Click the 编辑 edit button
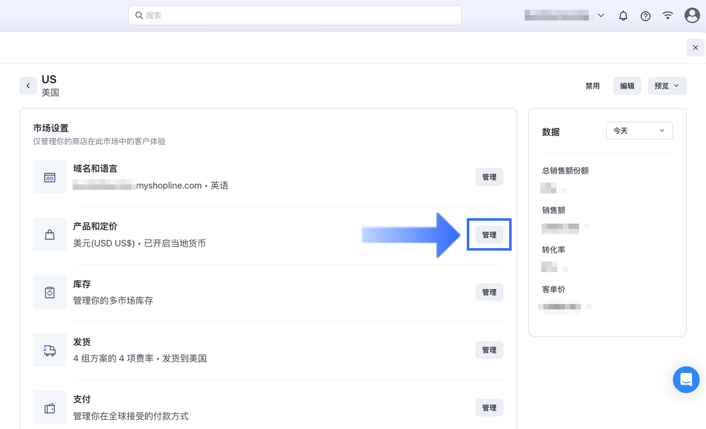Image resolution: width=706 pixels, height=429 pixels. [627, 86]
